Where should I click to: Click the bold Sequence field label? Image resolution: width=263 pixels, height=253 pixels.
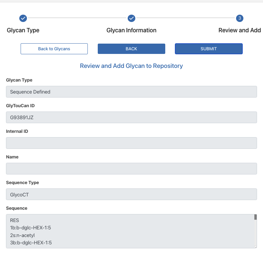(17, 208)
